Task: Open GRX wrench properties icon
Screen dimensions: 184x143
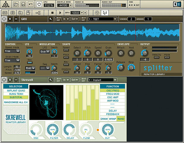Action: [x=51, y=19]
